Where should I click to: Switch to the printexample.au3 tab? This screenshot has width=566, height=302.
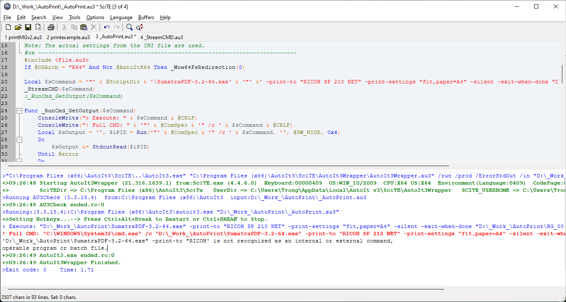68,37
